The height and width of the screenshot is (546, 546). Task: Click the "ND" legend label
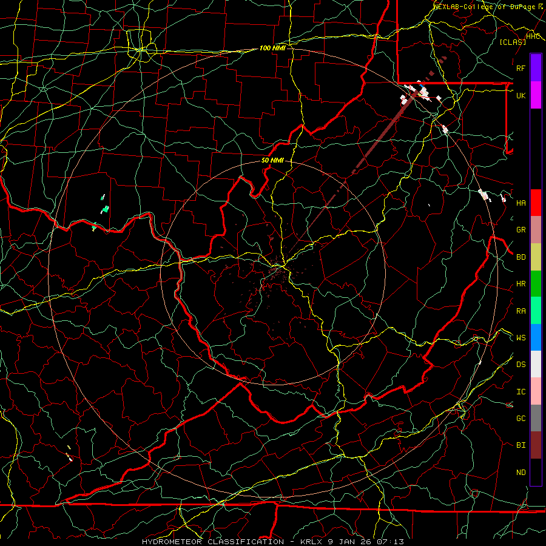point(521,473)
